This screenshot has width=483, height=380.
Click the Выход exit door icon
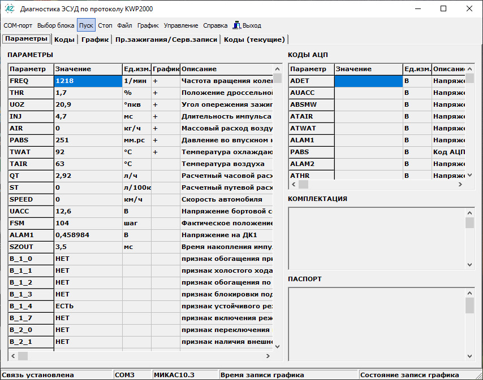(x=236, y=25)
